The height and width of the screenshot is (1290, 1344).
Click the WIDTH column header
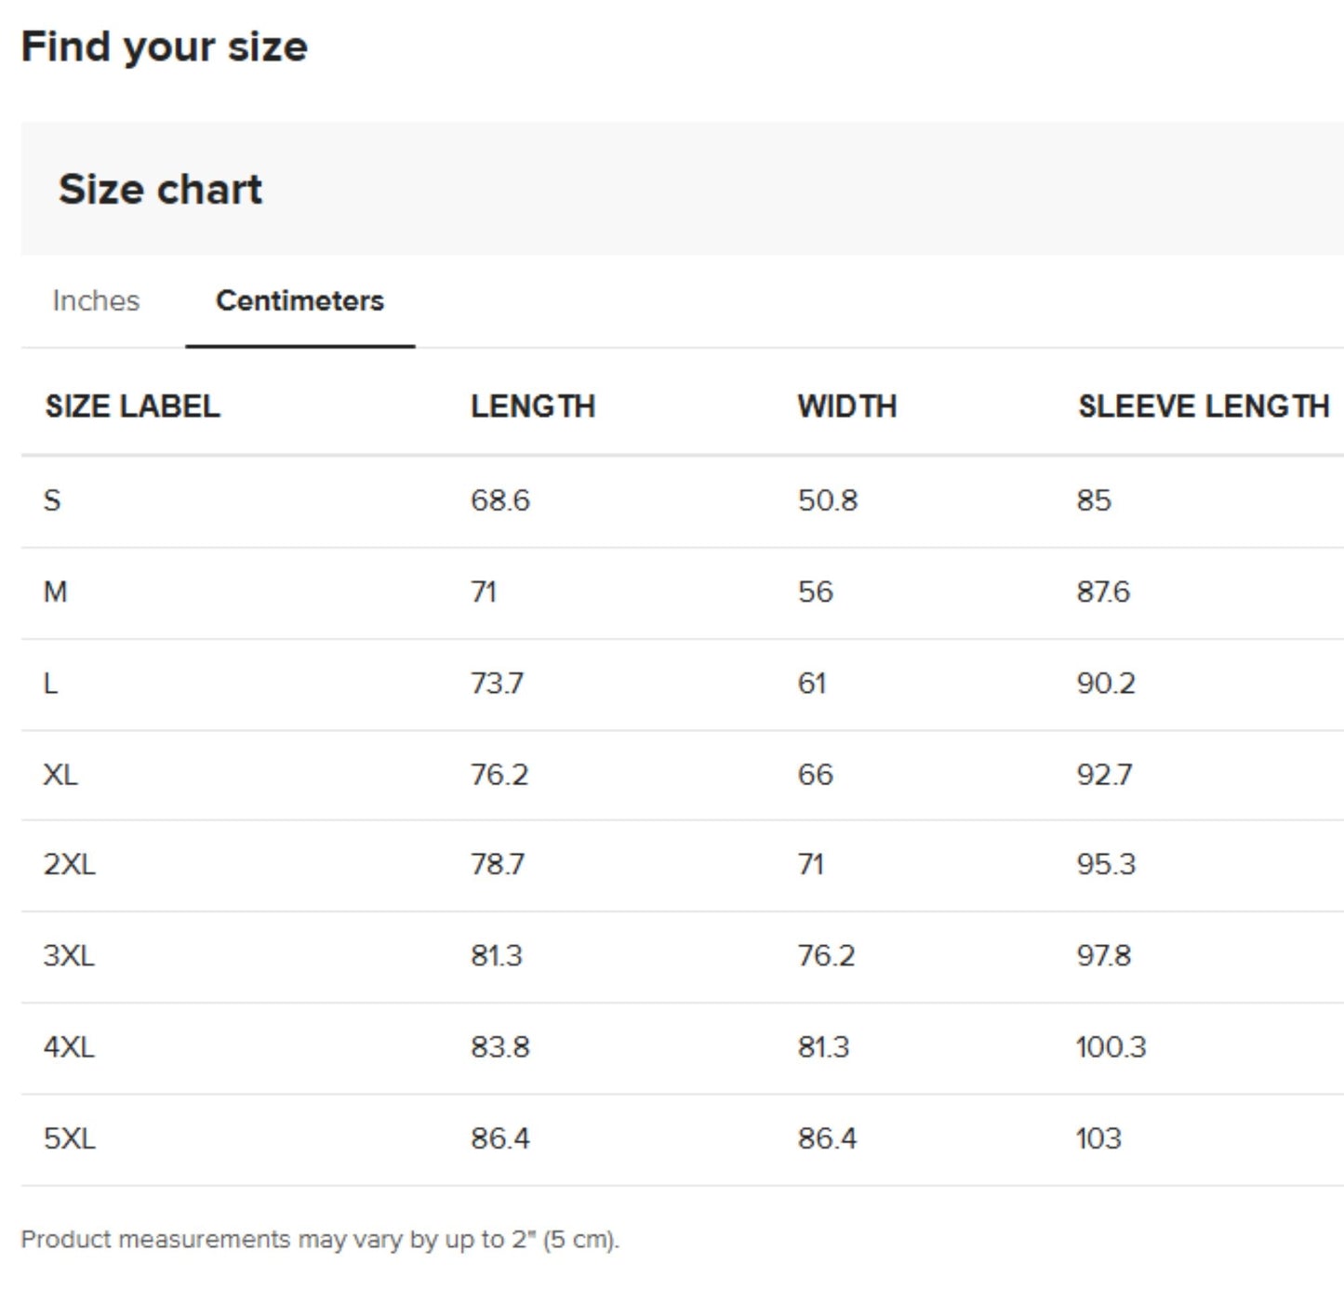846,406
